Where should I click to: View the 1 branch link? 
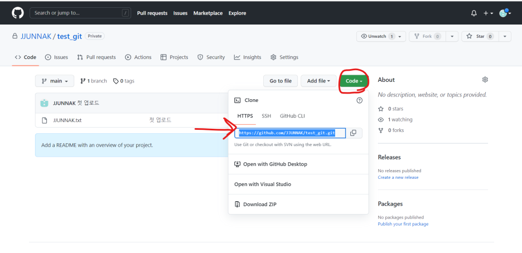(x=94, y=81)
